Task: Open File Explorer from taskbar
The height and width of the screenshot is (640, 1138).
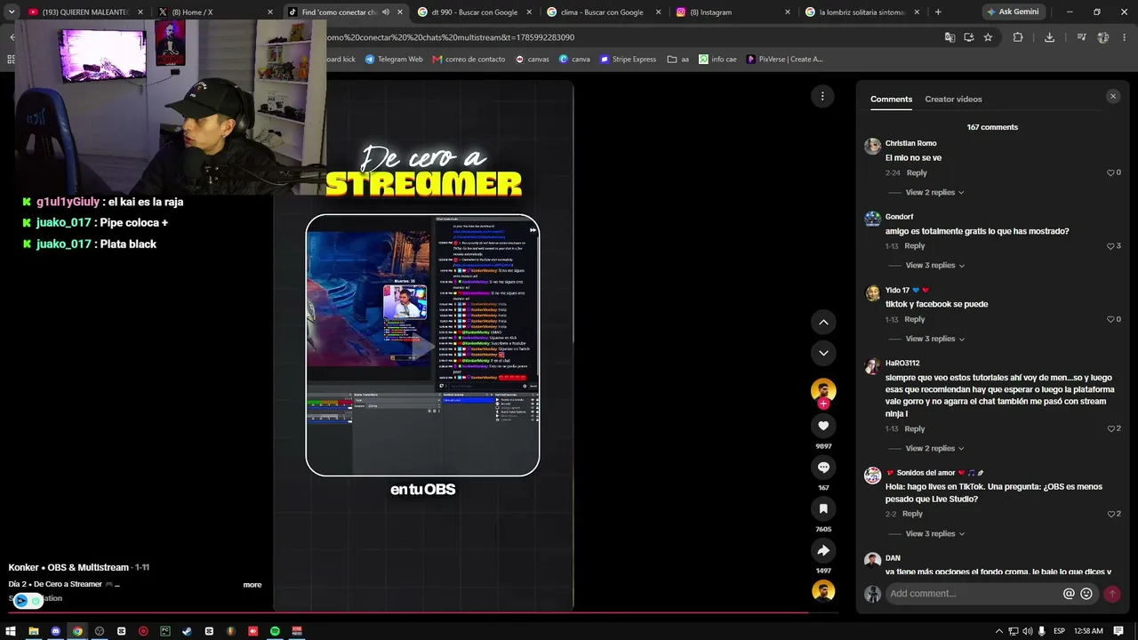Action: pyautogui.click(x=34, y=631)
